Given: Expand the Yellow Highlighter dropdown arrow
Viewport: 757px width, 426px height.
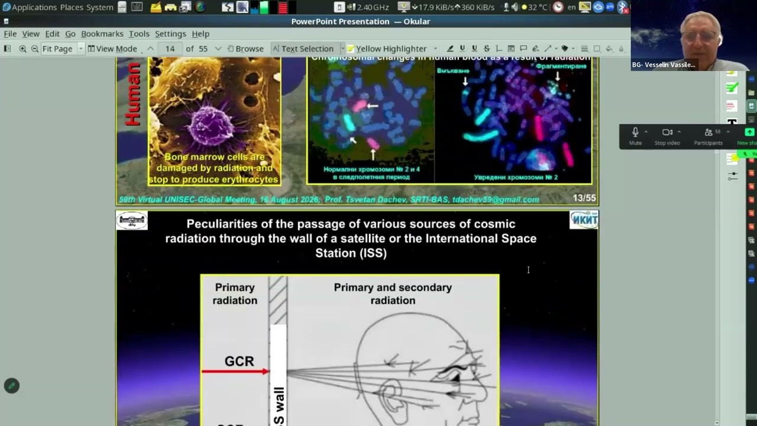Looking at the screenshot, I should tap(436, 49).
